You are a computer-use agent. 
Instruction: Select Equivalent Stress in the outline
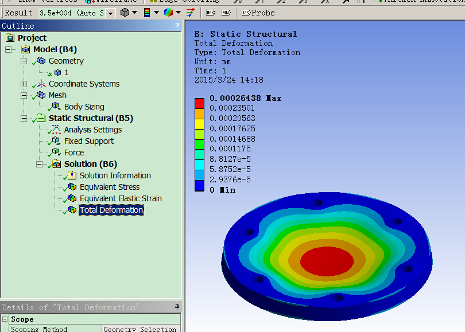[109, 187]
